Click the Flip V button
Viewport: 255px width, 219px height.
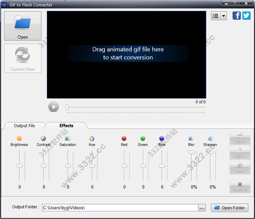[x=240, y=138]
